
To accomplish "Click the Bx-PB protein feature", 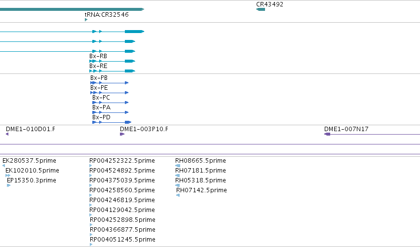I will coord(109,83).
